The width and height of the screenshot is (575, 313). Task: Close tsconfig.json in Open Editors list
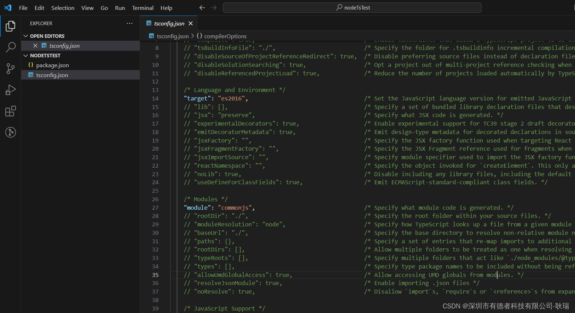coord(35,46)
